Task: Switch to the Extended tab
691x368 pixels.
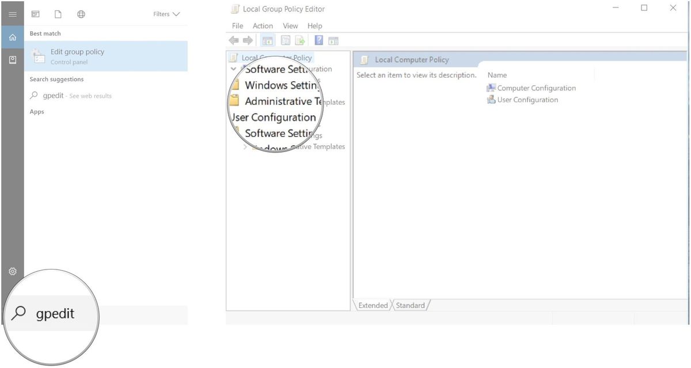Action: point(373,305)
